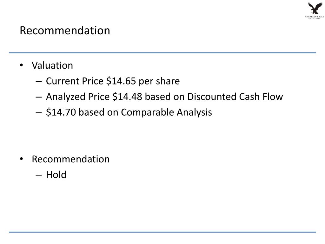Viewport: 325px width, 244px height.
Task: Select the "Analyzed Price" words
Action: [78, 97]
